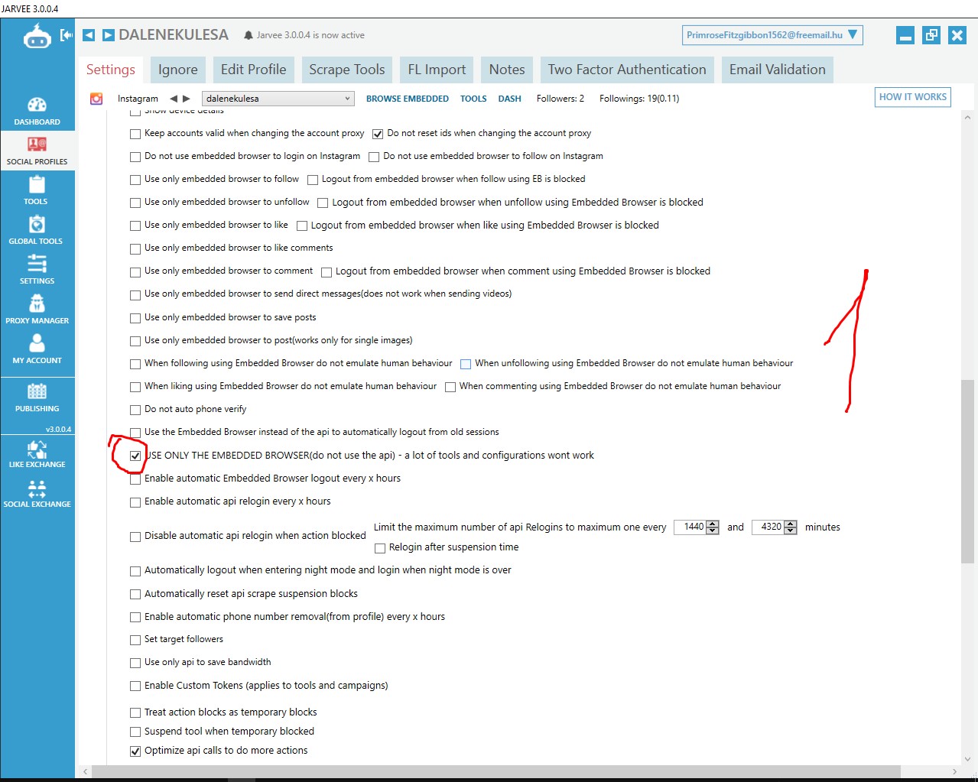Open Social Profiles in sidebar

37,151
